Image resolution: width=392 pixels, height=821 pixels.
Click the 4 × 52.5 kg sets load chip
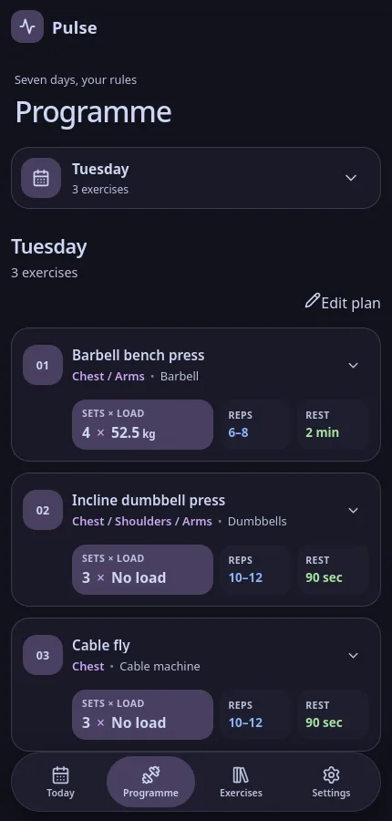pos(142,424)
